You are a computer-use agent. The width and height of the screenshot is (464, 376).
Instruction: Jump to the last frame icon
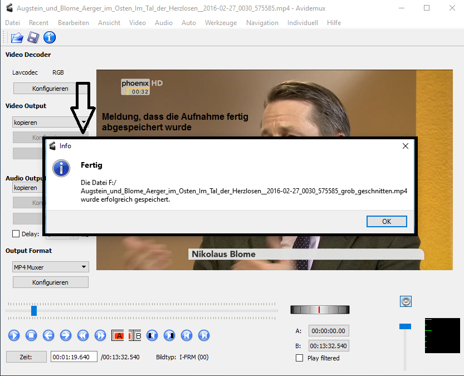point(204,335)
